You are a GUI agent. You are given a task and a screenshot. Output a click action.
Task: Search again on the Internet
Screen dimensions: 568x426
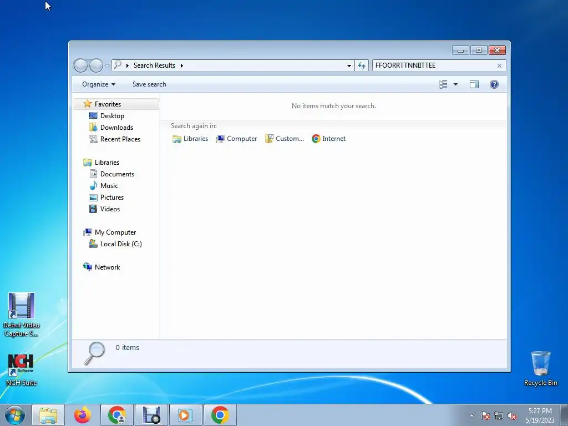tap(328, 139)
